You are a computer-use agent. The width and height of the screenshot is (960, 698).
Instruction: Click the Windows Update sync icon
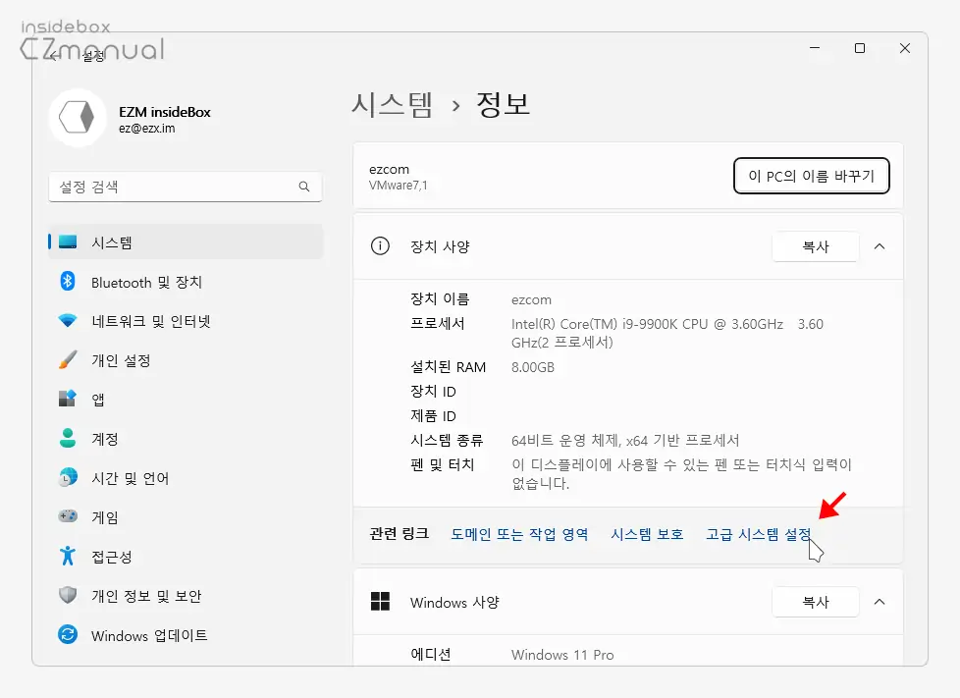68,634
